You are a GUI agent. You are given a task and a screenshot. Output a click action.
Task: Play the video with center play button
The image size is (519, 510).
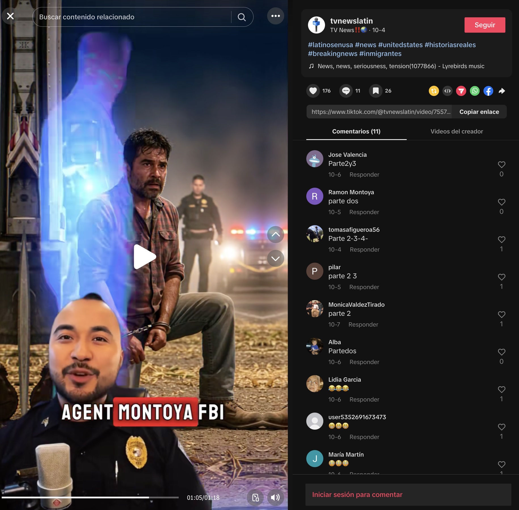tap(144, 256)
